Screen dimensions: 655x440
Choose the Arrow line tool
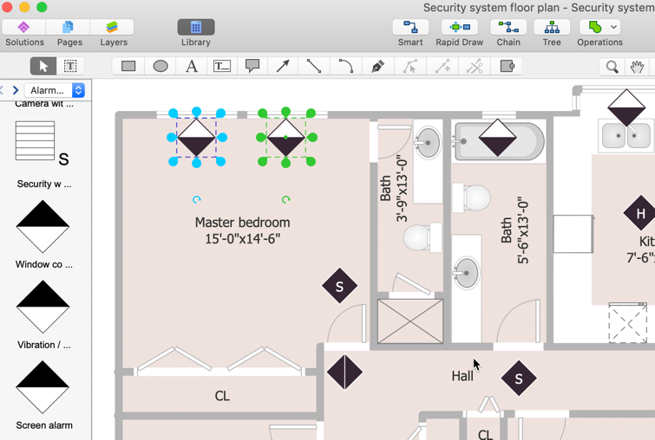point(283,66)
